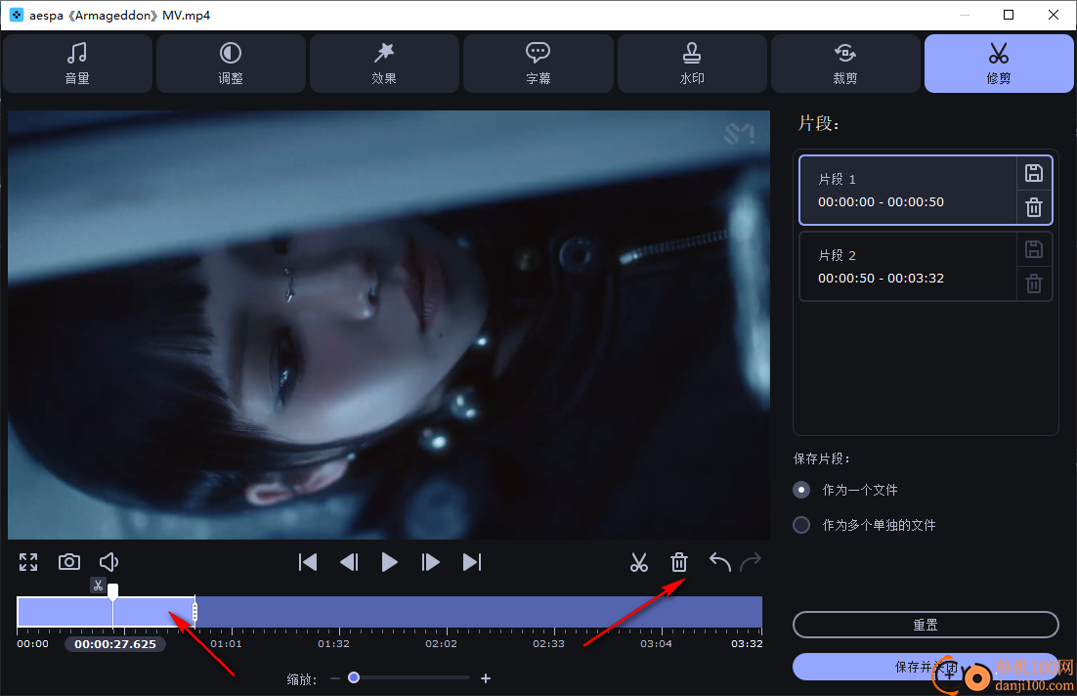Click the current time field 00:00:27.625

(115, 644)
